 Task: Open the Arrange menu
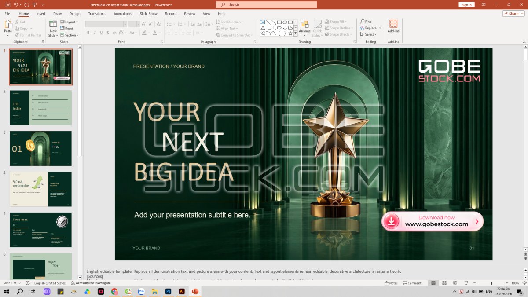[x=305, y=28]
